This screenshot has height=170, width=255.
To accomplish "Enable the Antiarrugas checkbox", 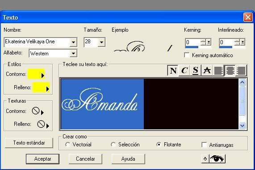I will pyautogui.click(x=204, y=145).
